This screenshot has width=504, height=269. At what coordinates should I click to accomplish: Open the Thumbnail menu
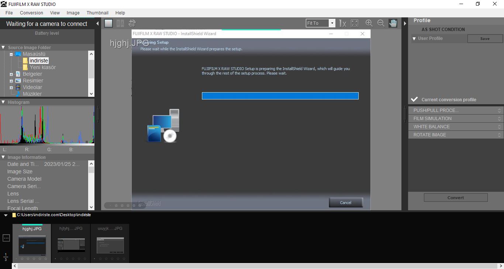click(97, 13)
